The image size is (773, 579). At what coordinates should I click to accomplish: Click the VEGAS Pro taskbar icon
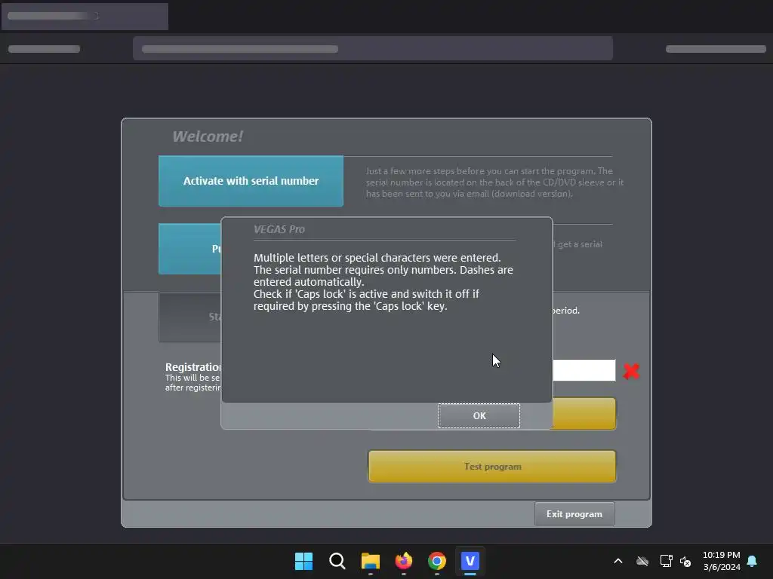tap(470, 561)
